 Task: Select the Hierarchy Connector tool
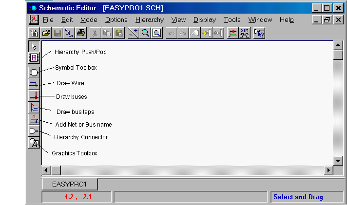click(34, 131)
